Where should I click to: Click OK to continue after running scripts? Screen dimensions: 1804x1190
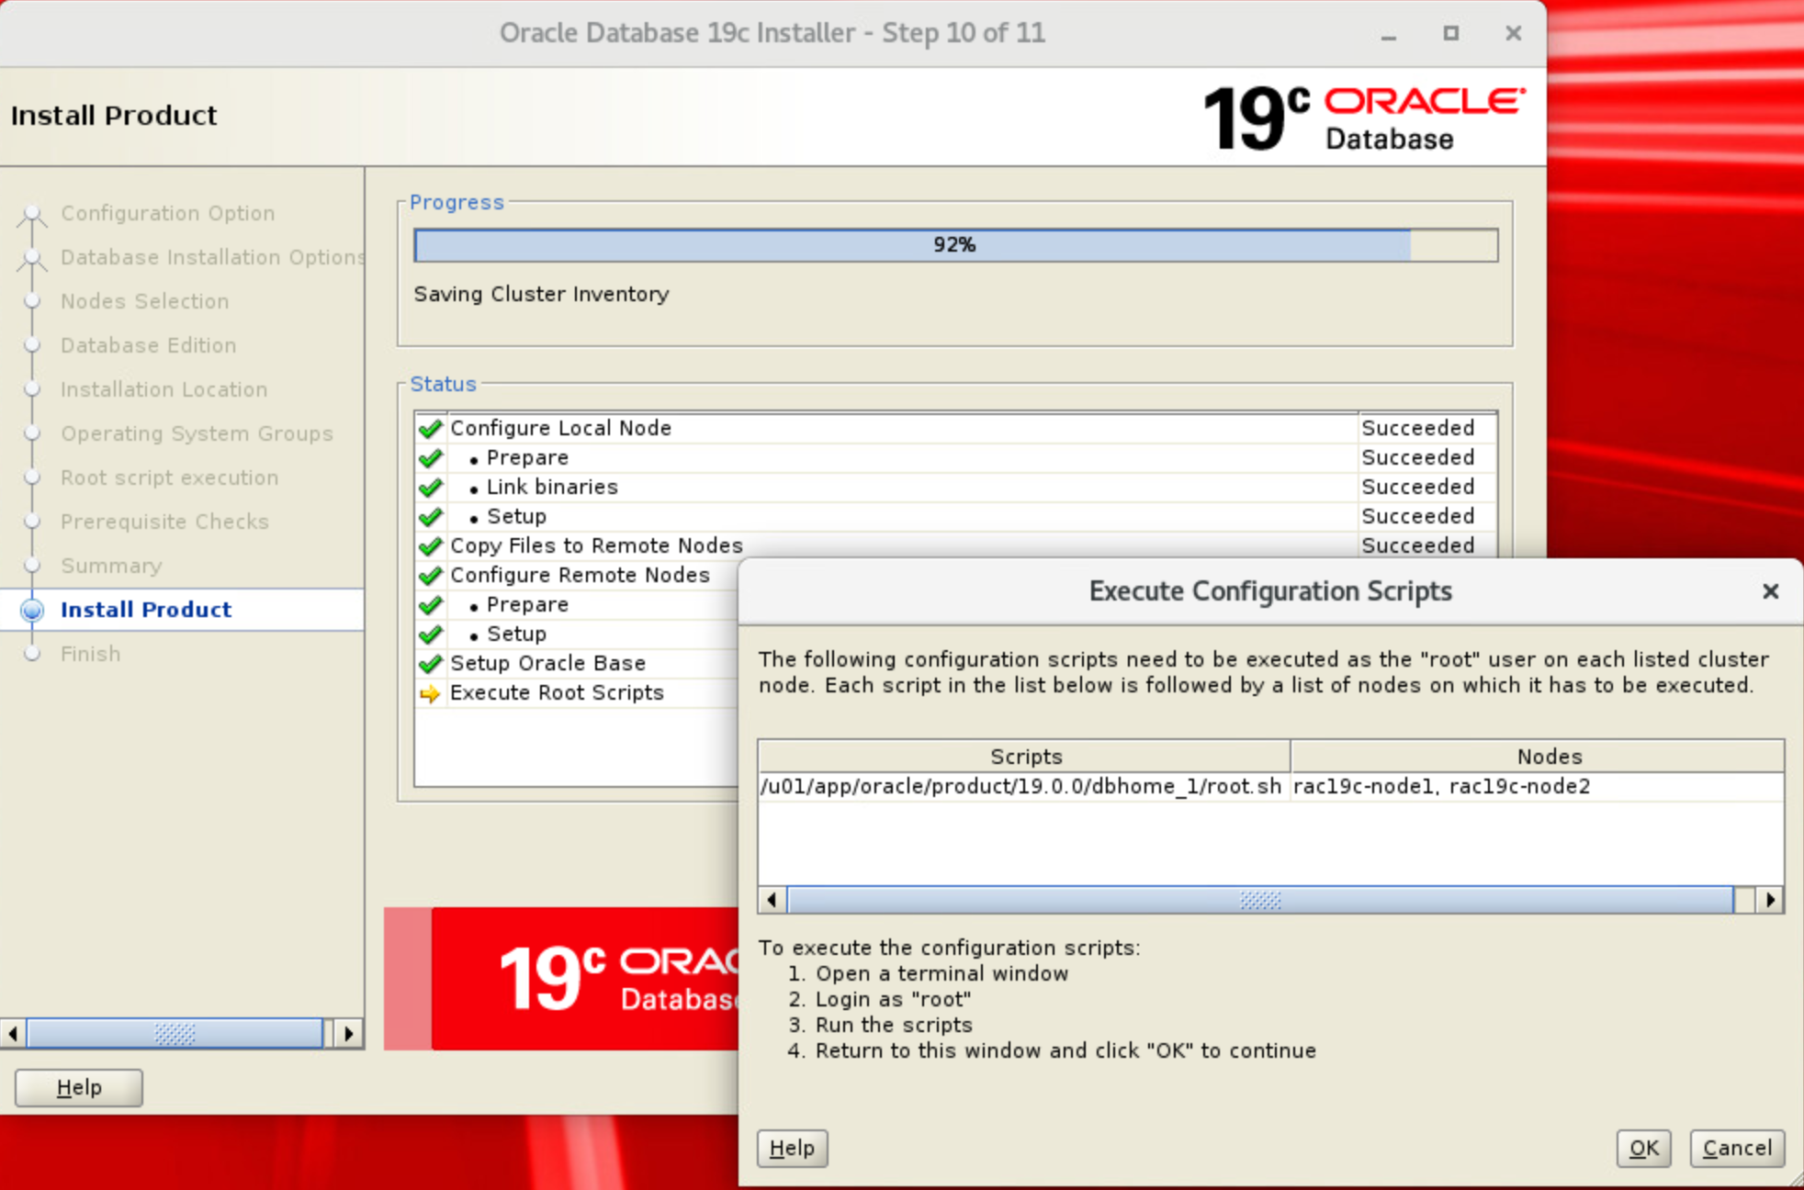click(1643, 1148)
